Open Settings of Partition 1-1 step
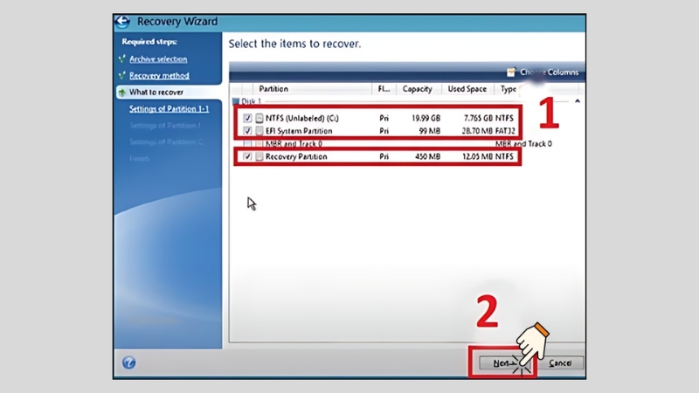 [169, 108]
